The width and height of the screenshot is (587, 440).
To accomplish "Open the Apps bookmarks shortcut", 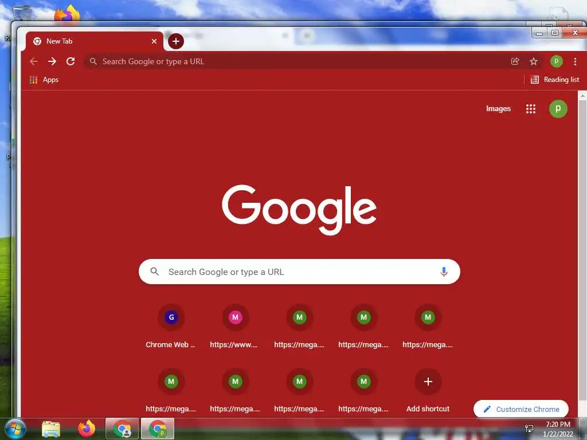I will 44,80.
